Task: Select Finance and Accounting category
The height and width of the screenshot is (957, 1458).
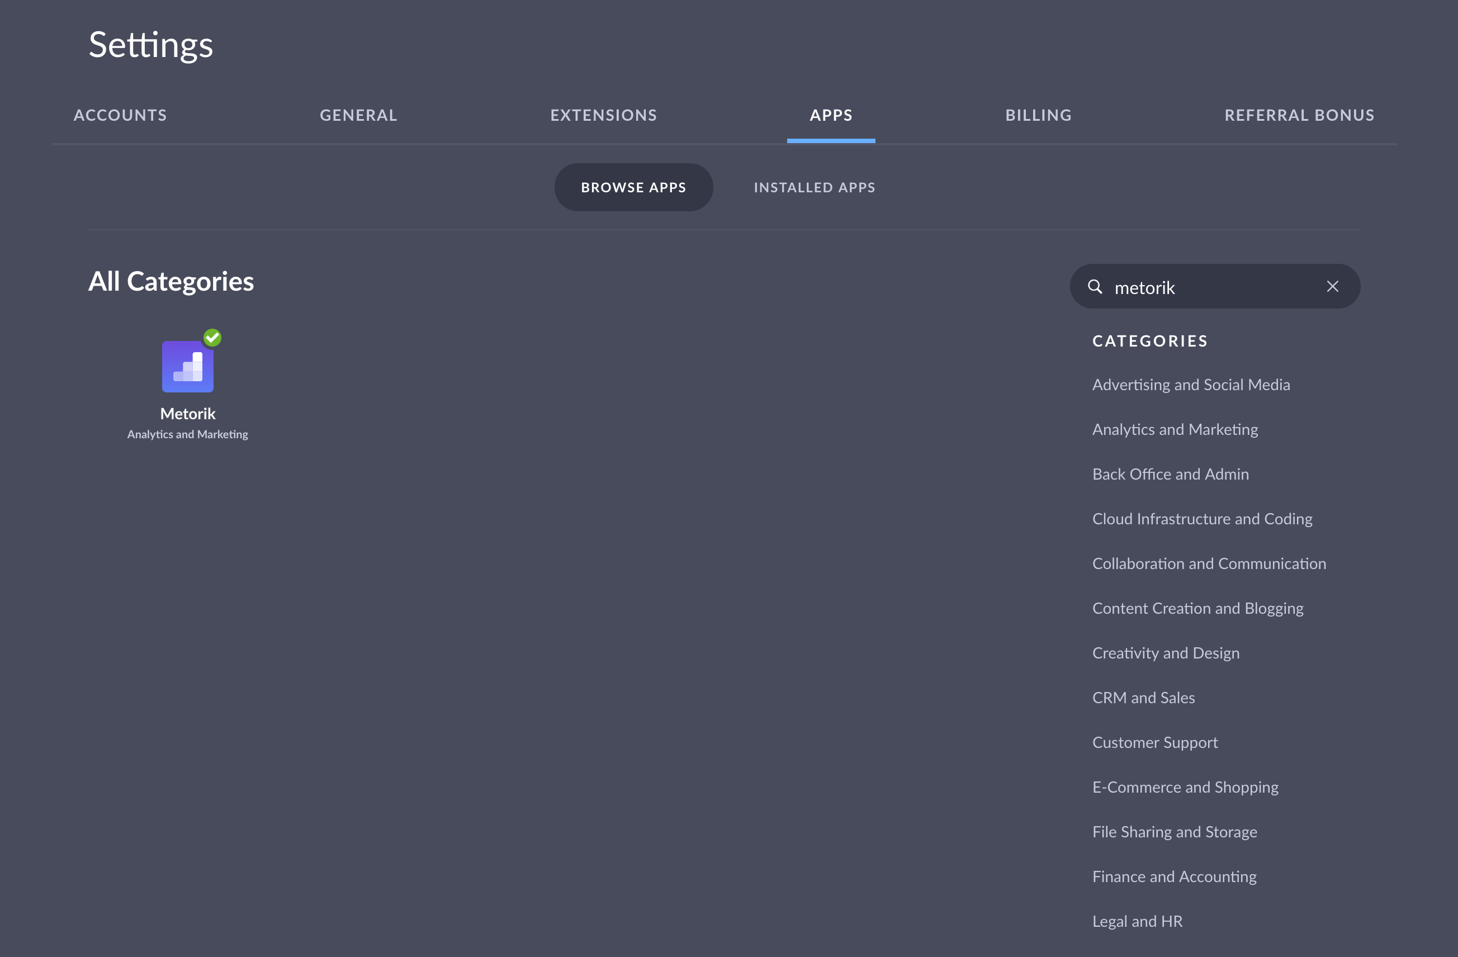Action: 1174,877
